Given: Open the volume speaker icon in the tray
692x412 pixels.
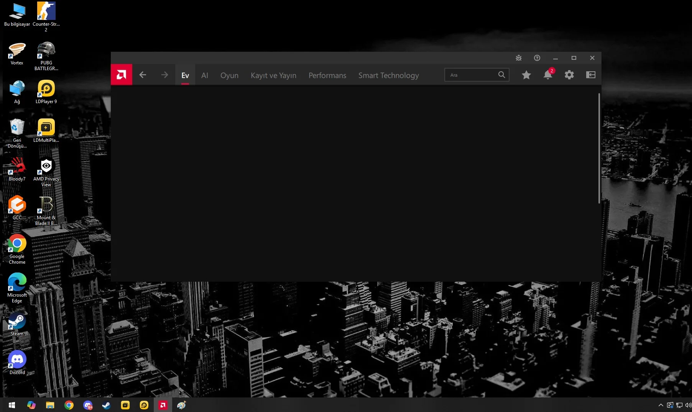Looking at the screenshot, I should pyautogui.click(x=688, y=405).
